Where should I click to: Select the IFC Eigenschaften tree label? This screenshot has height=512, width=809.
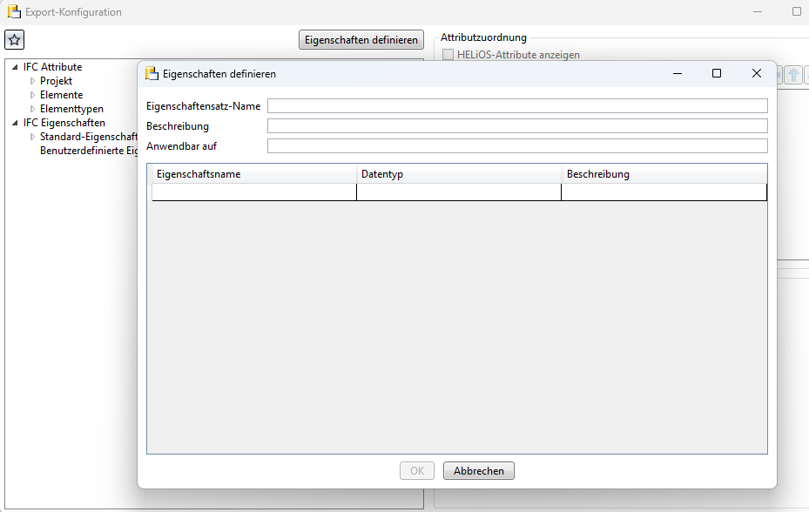click(64, 123)
